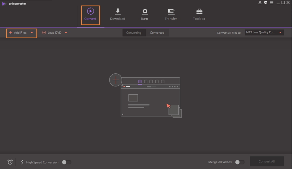Click the lightning bolt icon

pyautogui.click(x=22, y=162)
